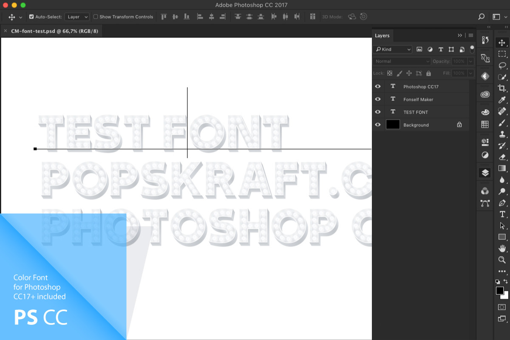The image size is (510, 340).
Task: Select the Horizontal Type tool
Action: click(x=502, y=214)
